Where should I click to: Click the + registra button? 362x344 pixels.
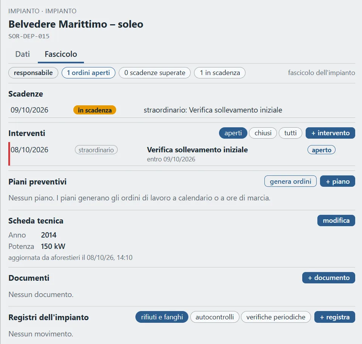pos(335,317)
